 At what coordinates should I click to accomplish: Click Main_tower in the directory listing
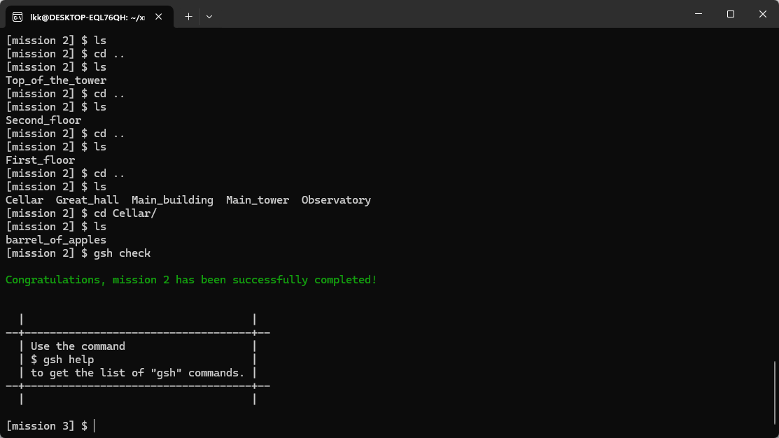(257, 200)
